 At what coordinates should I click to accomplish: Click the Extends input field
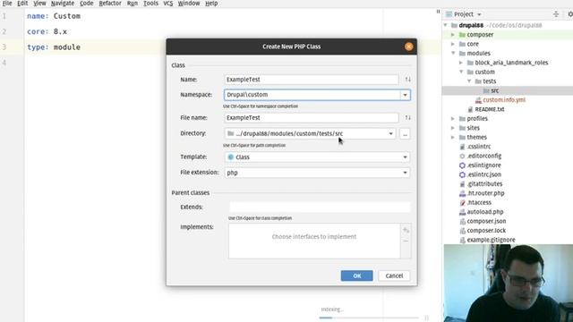(320, 207)
